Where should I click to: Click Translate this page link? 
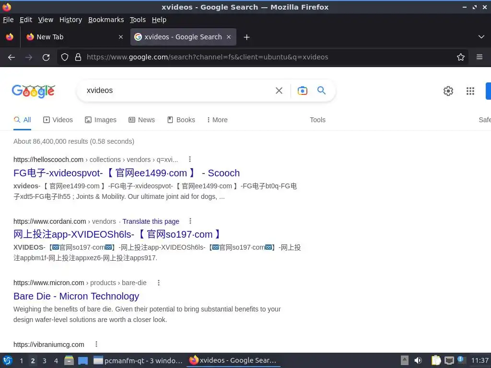(x=151, y=221)
